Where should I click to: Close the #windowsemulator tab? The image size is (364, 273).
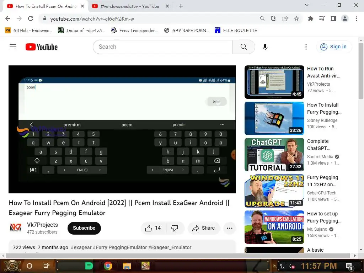pyautogui.click(x=167, y=6)
